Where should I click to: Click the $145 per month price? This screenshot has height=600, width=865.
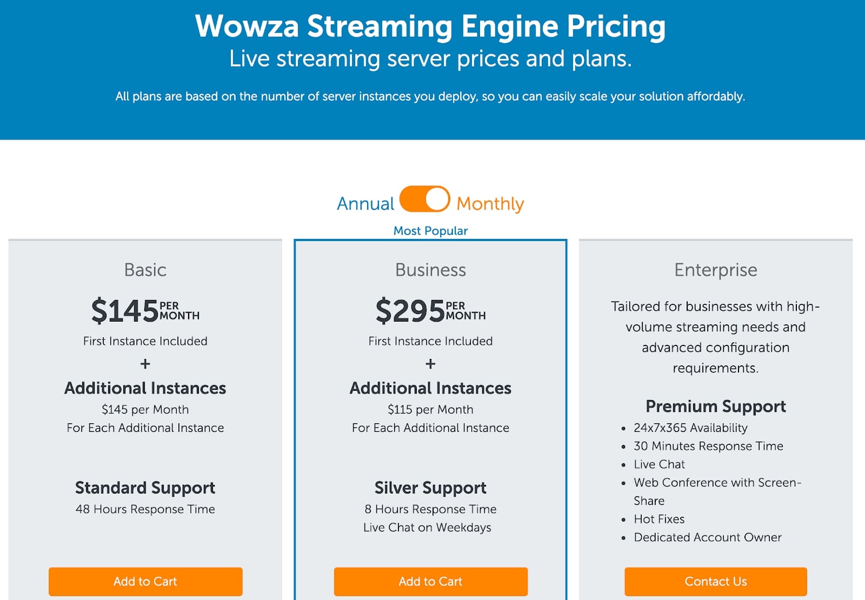(145, 311)
